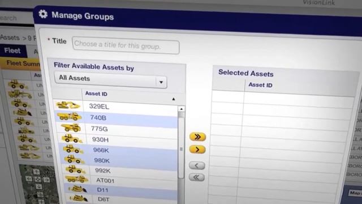This screenshot has width=362, height=204.
Task: Click the map center pan control in background window
Action: point(37,179)
